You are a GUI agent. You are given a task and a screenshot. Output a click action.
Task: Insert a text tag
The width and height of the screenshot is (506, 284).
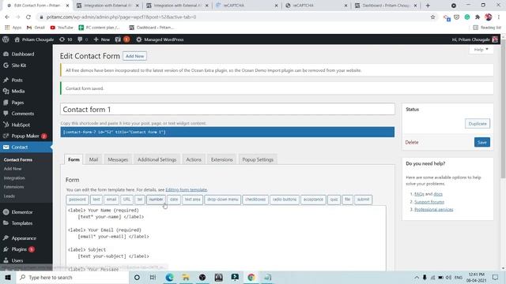tap(96, 200)
